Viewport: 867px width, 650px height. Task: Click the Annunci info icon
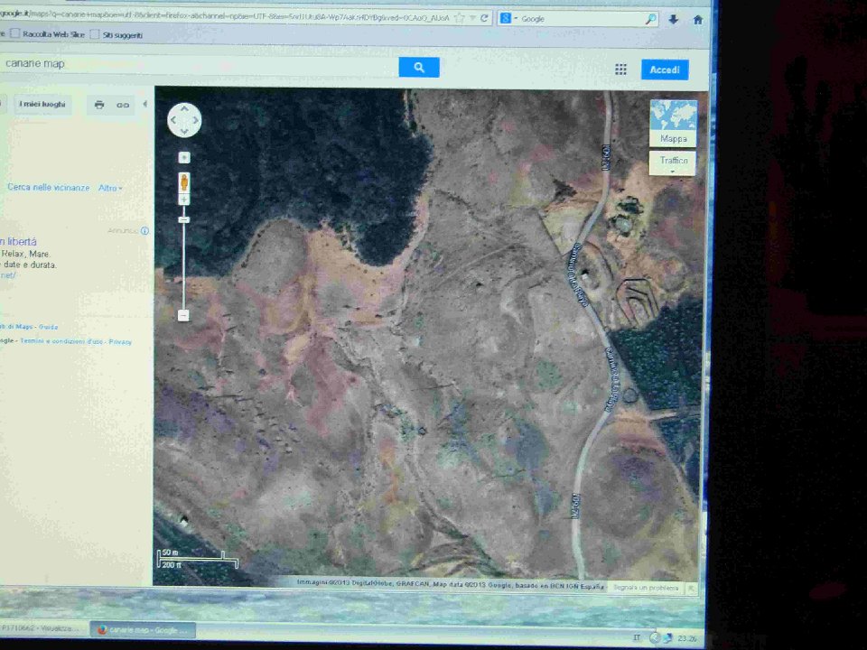tap(144, 230)
